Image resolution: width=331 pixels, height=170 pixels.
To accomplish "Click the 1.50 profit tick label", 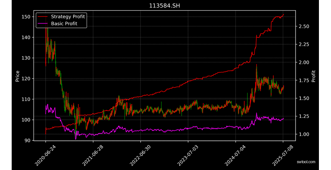I will (x=304, y=98).
